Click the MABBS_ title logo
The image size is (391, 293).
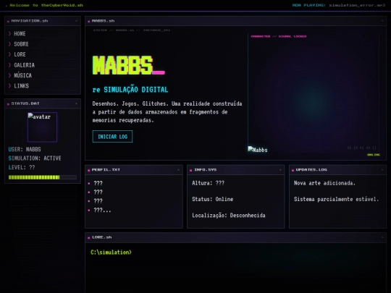click(129, 65)
